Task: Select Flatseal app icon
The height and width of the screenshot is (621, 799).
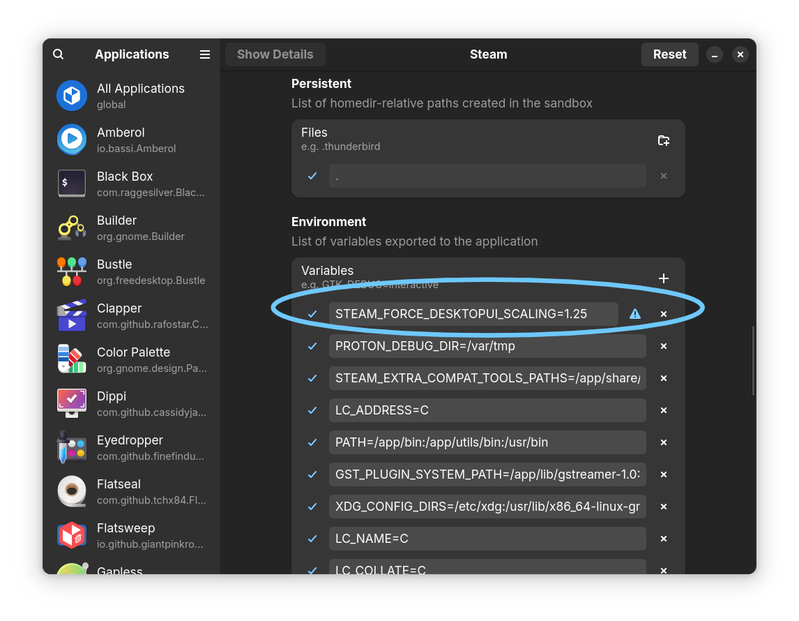Action: [x=72, y=491]
